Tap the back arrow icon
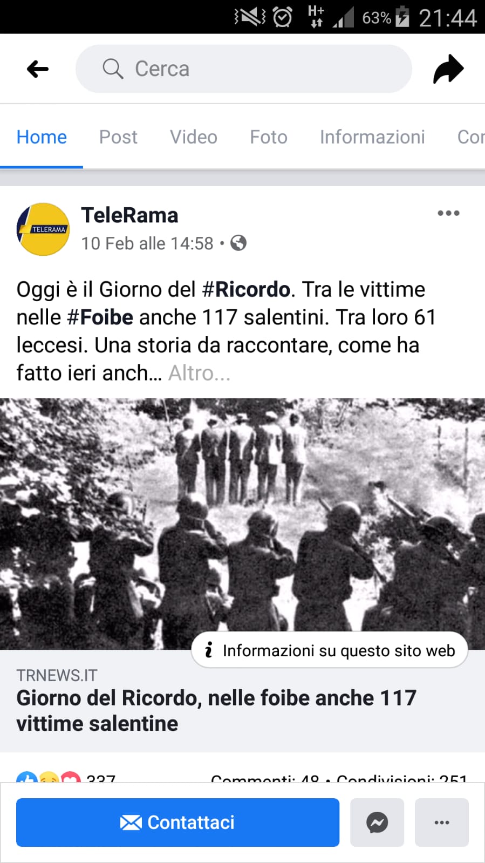485x863 pixels. coord(38,69)
